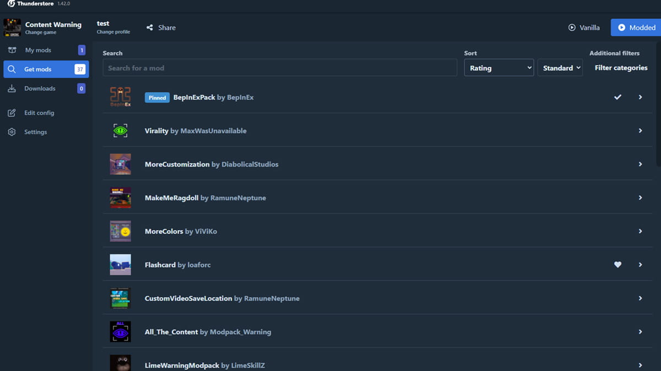Click the Downloads icon in the sidebar
This screenshot has width=661, height=371.
tap(12, 88)
